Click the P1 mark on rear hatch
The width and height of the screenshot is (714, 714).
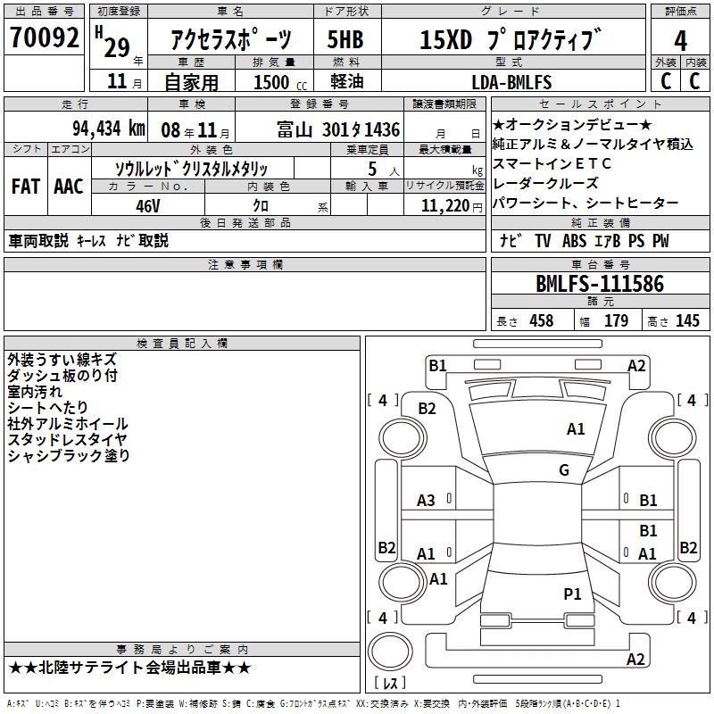(x=572, y=594)
